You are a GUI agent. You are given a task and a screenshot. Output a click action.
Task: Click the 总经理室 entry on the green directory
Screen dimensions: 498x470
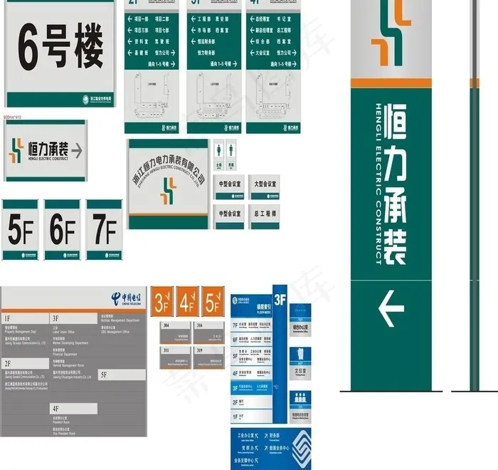coord(263,19)
